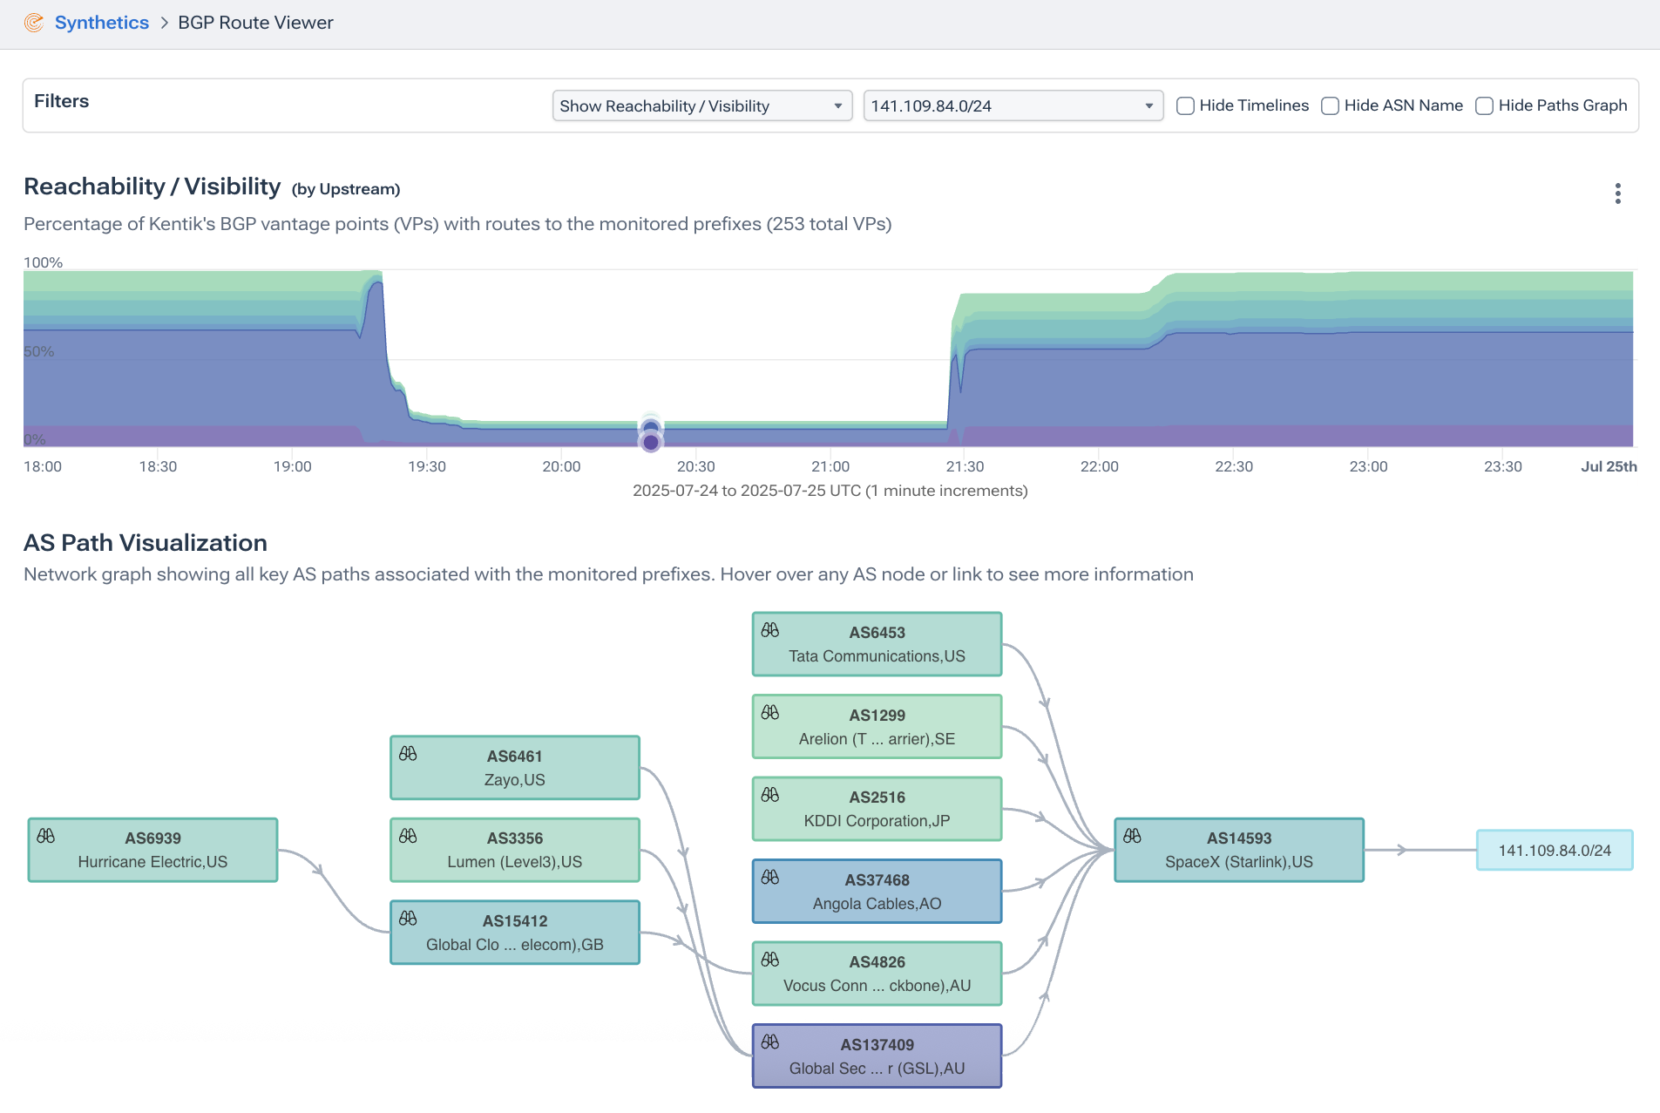This screenshot has width=1660, height=1113.
Task: Click binoculars icon on AS2516 KDDI node
Action: click(770, 795)
